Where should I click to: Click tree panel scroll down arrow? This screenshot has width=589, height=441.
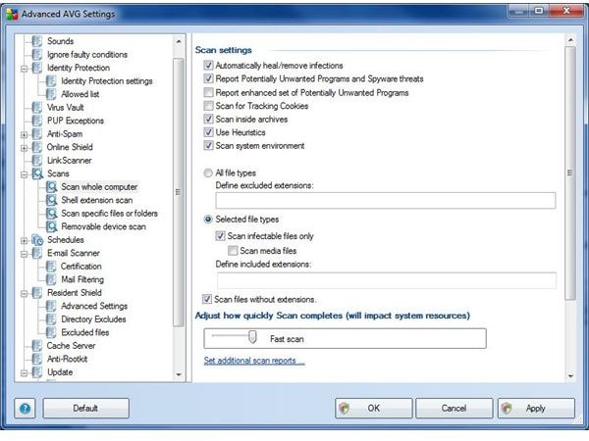pos(179,374)
